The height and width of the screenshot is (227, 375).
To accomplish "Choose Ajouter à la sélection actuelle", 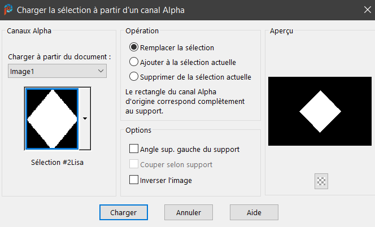I will coord(134,62).
